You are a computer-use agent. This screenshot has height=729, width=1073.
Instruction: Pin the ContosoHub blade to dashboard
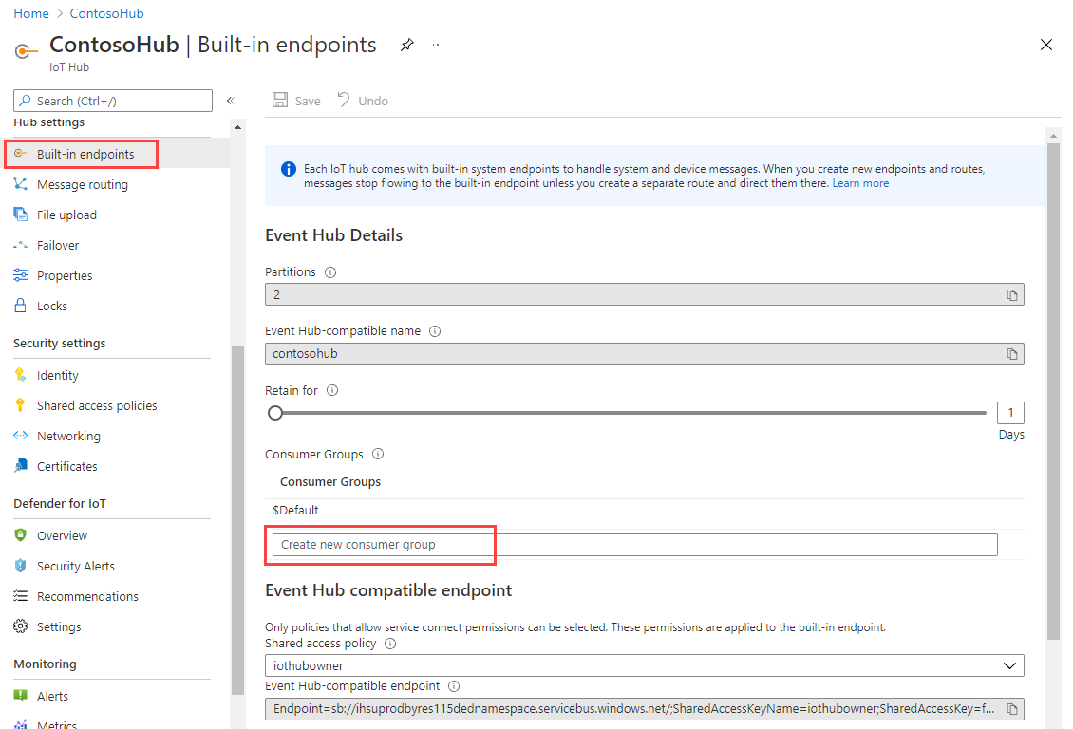pos(407,46)
